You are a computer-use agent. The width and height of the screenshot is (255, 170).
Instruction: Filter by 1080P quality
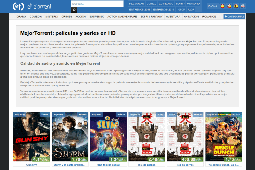(x=181, y=10)
